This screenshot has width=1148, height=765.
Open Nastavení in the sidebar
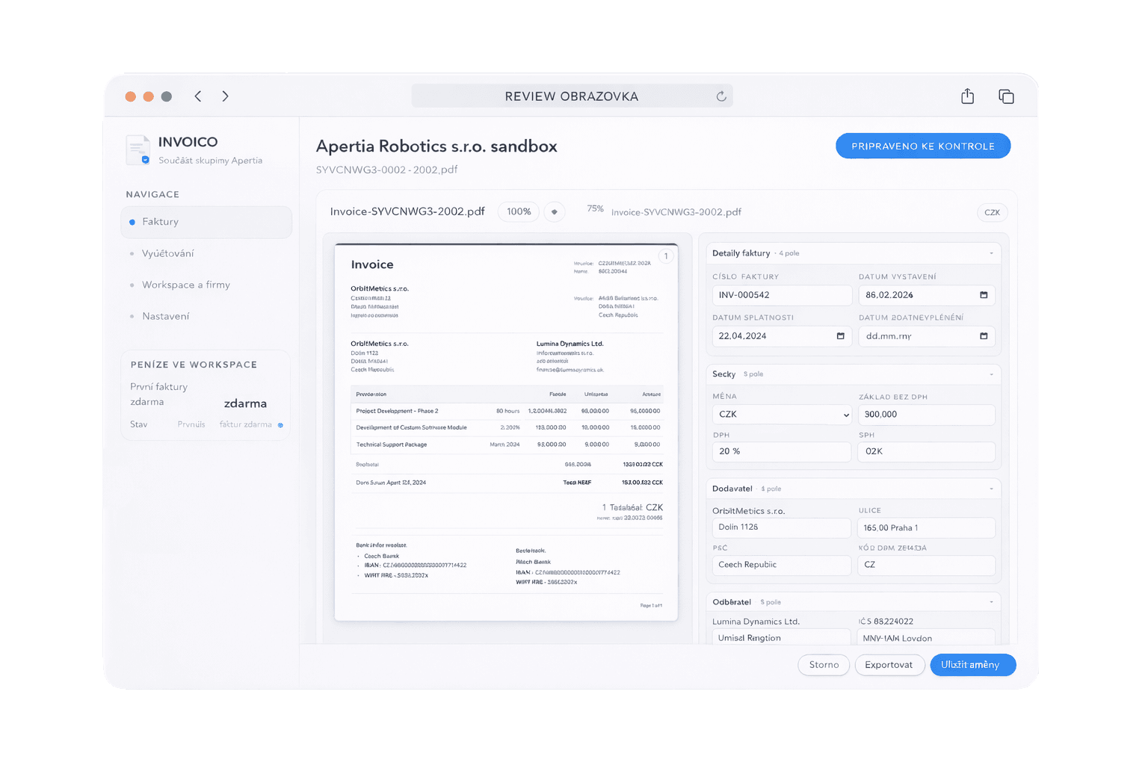point(165,316)
